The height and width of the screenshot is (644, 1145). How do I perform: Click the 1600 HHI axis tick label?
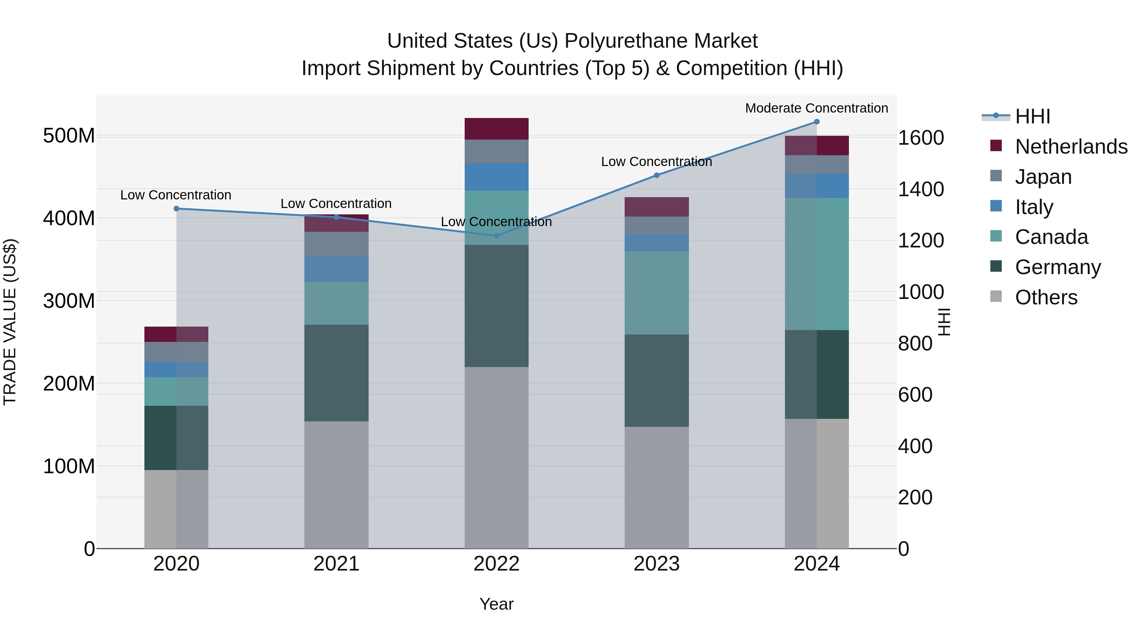[x=921, y=138]
